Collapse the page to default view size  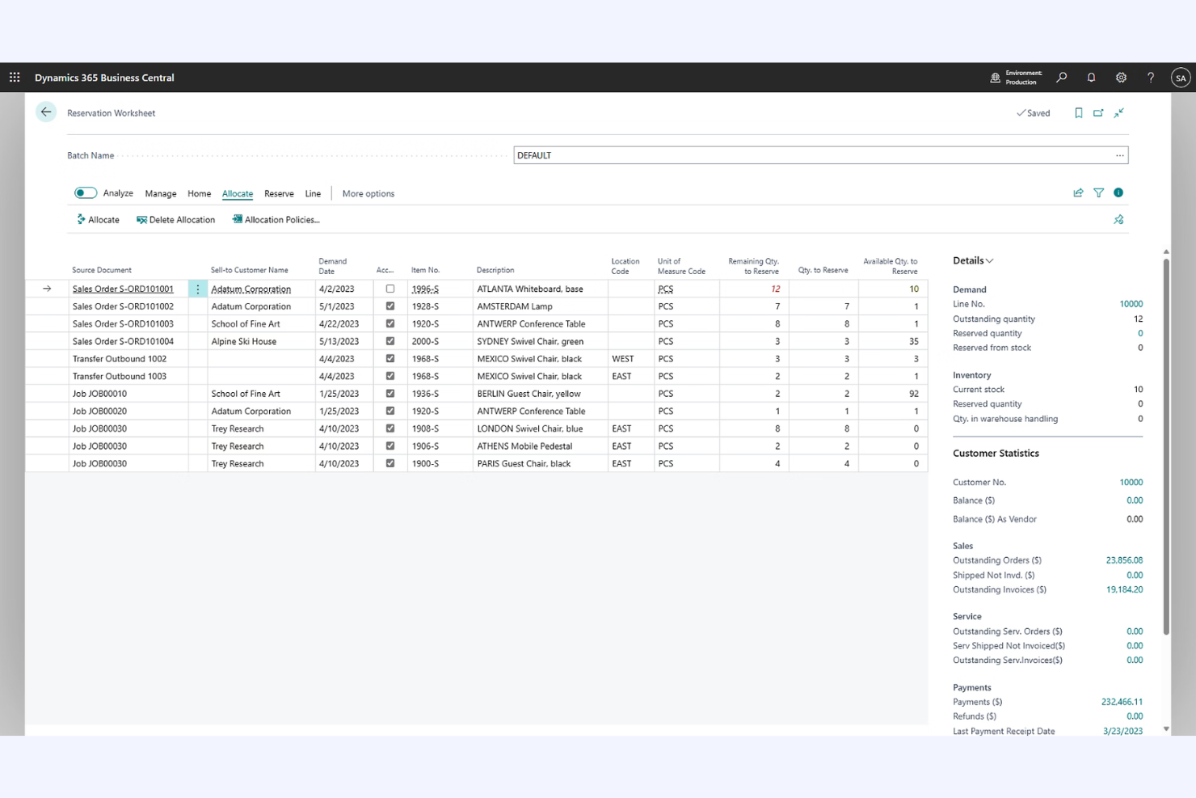pyautogui.click(x=1119, y=112)
